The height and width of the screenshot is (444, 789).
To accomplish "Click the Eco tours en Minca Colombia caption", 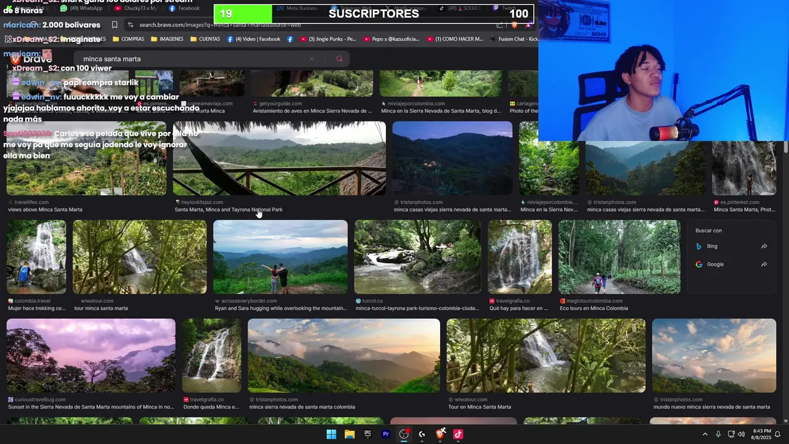I will coord(594,308).
